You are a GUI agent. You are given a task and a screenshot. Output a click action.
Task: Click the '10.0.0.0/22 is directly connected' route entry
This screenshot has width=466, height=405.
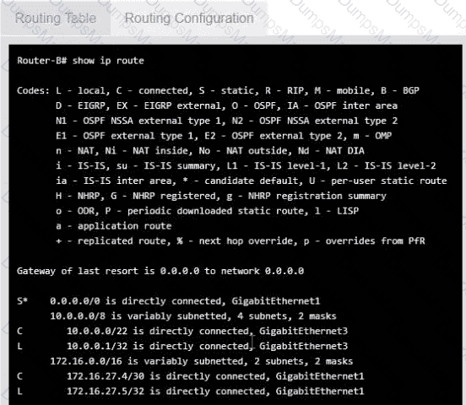pyautogui.click(x=182, y=331)
